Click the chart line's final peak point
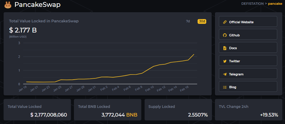Image resolution: width=285 pixels, height=124 pixels. click(x=194, y=54)
